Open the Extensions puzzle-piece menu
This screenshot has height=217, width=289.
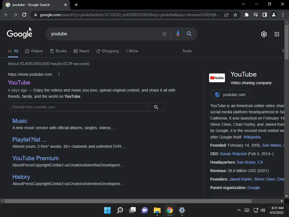click(247, 15)
